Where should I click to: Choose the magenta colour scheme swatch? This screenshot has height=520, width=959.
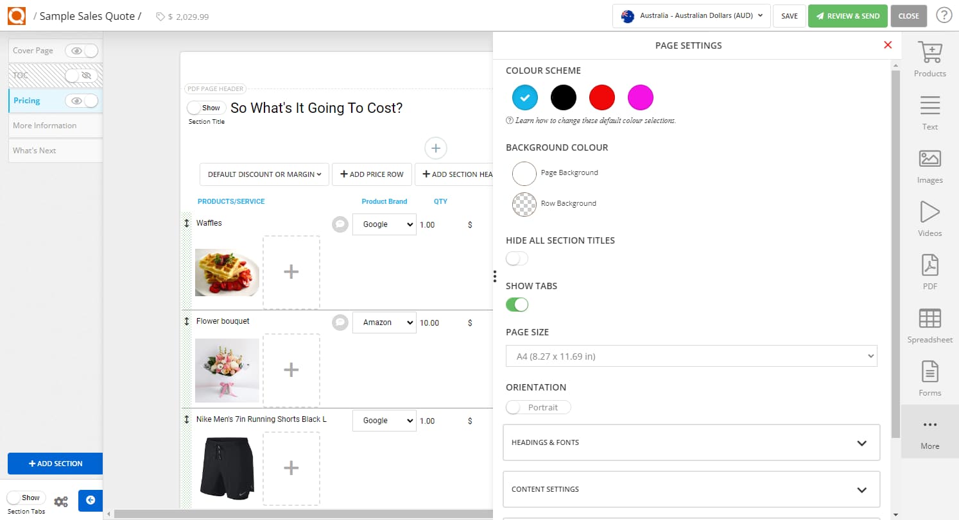point(640,97)
